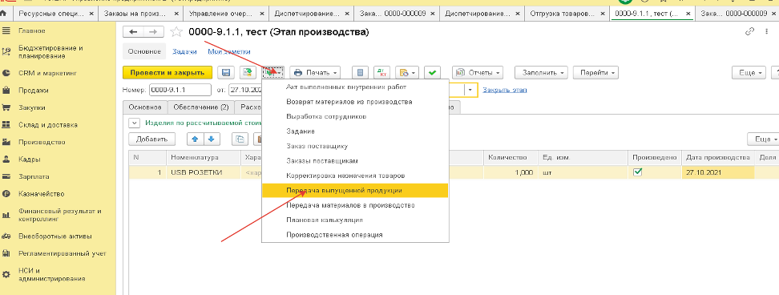Select the USB РОЗЕТКИ nomenclature cell
This screenshot has width=779, height=295.
pos(204,172)
